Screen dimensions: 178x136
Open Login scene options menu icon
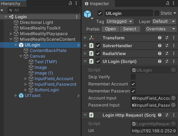click(77, 17)
